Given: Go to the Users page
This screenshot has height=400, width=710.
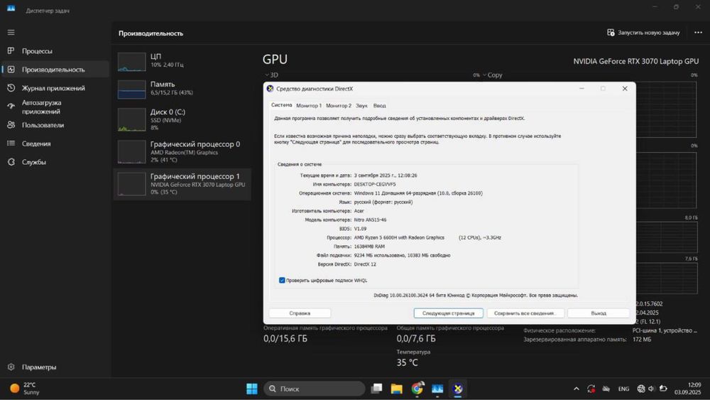Looking at the screenshot, I should tap(55, 125).
